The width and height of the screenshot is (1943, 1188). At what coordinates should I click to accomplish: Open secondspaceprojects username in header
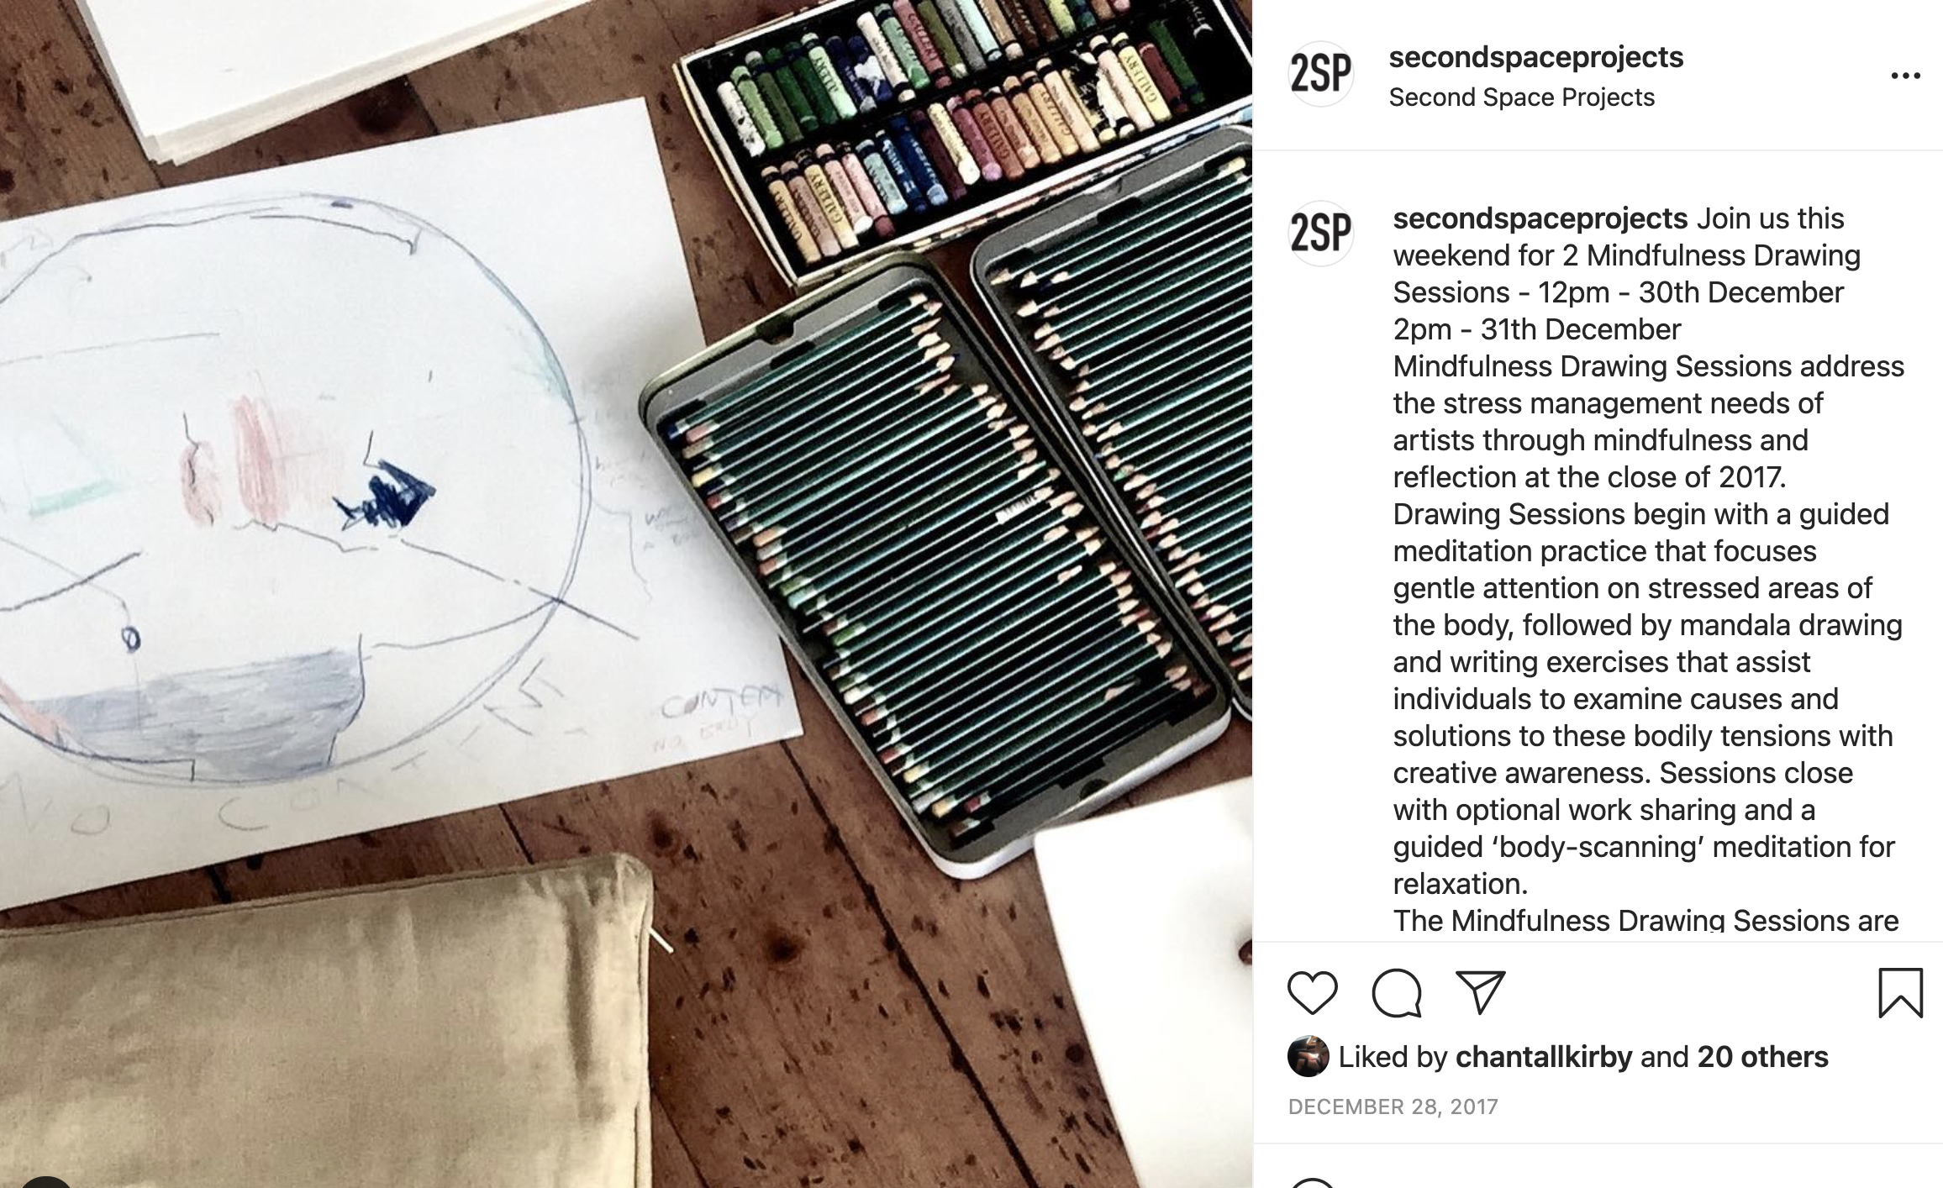click(1535, 57)
